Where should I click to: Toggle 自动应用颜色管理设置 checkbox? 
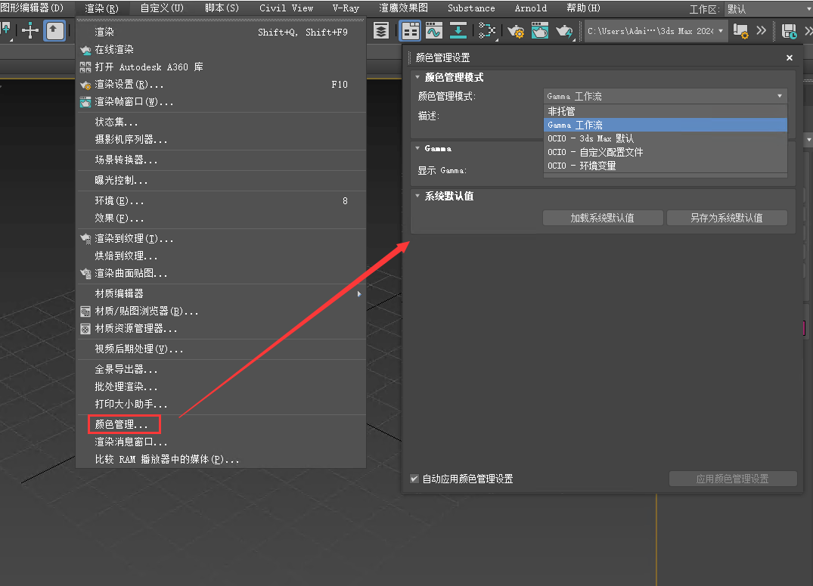tap(414, 479)
